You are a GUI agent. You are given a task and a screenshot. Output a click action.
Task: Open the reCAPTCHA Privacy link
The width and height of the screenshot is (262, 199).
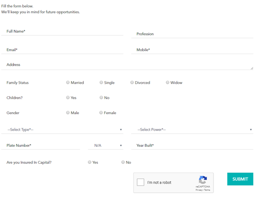coord(199,190)
